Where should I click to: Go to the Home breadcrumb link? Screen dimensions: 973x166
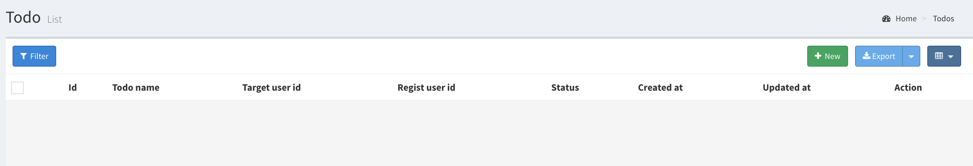click(x=906, y=18)
